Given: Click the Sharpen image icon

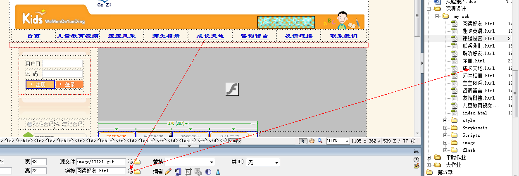Looking at the screenshot, I should tap(218, 171).
